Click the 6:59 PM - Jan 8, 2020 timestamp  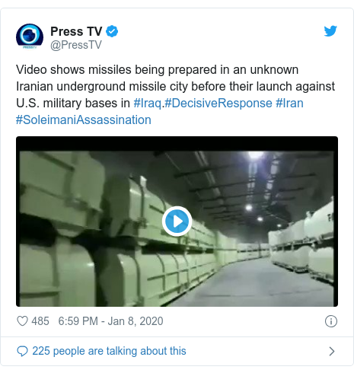pyautogui.click(x=110, y=321)
